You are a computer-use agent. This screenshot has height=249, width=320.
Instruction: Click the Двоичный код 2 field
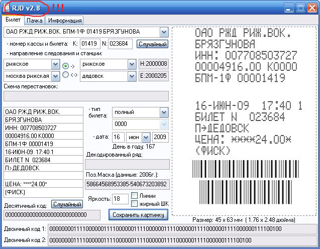click(x=182, y=240)
